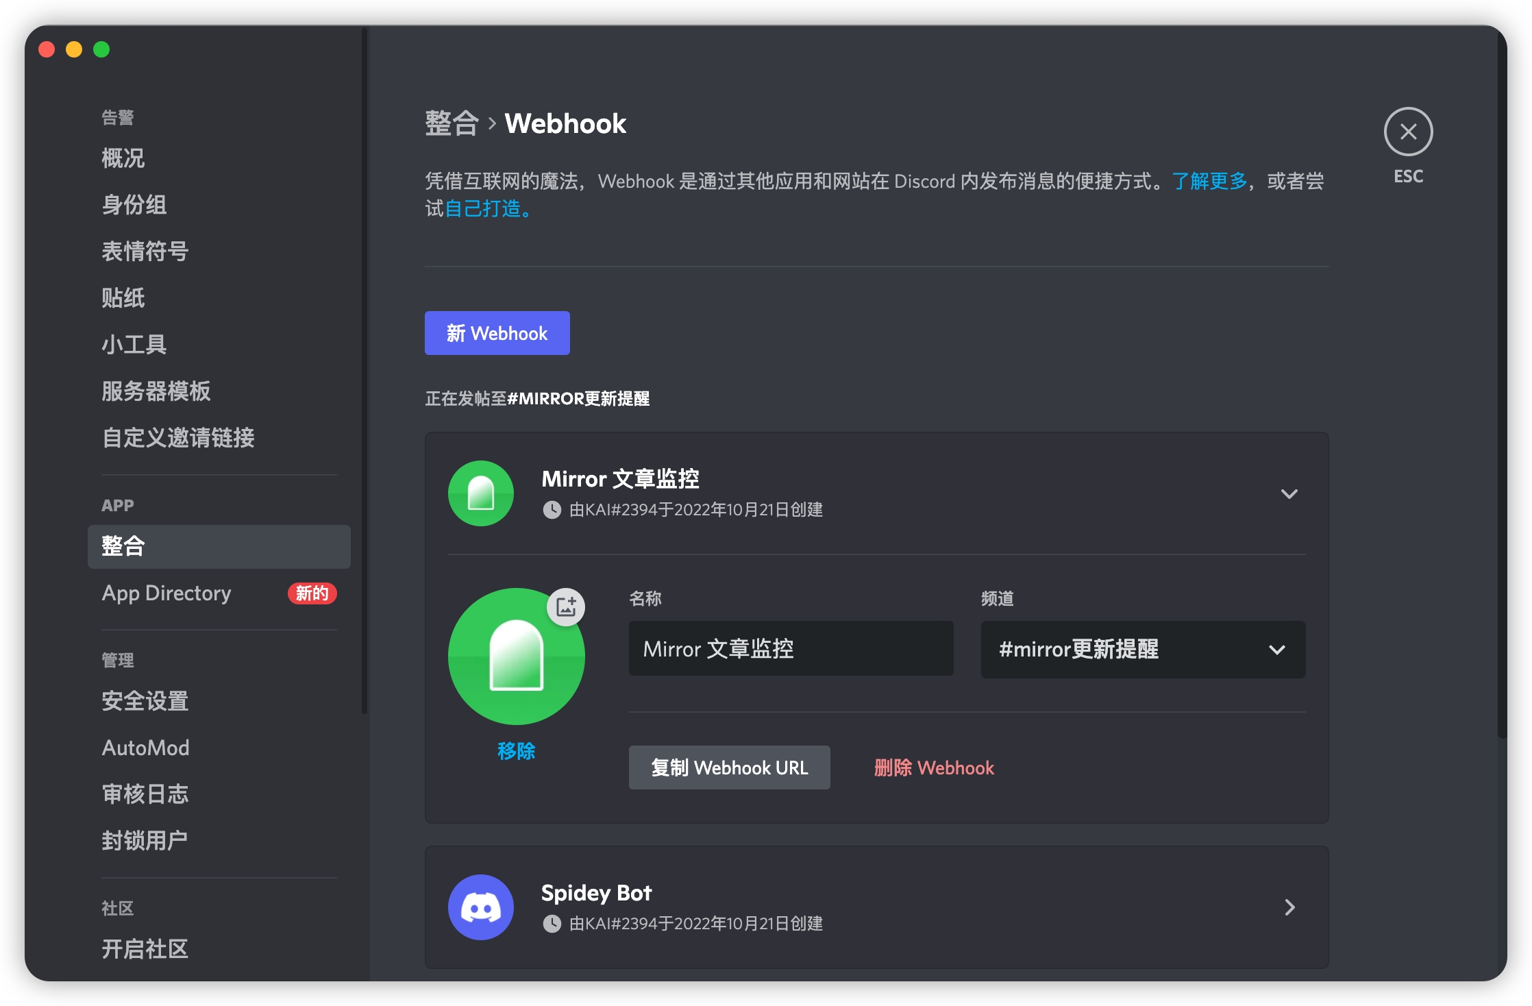This screenshot has width=1532, height=1006.
Task: Click the large green webhook avatar
Action: point(515,657)
